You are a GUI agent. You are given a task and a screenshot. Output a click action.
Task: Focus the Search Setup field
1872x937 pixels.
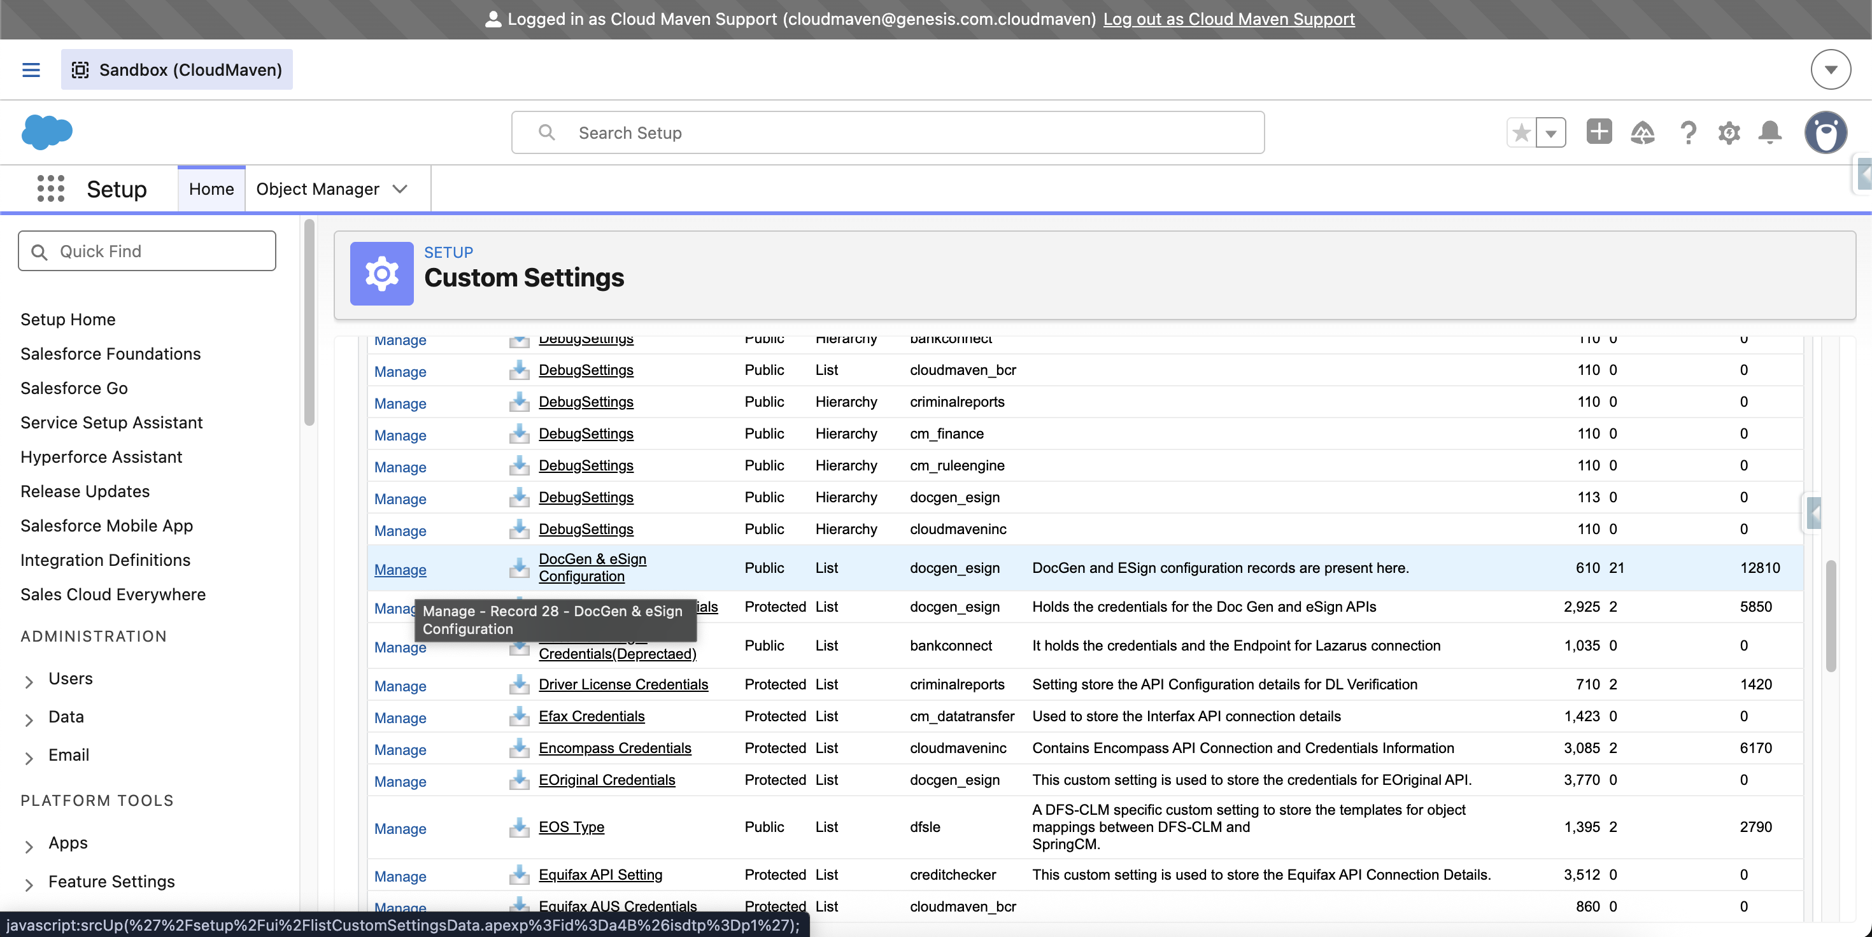tap(888, 132)
